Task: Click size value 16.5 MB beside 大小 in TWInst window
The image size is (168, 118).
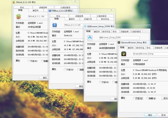Action: 73,45
